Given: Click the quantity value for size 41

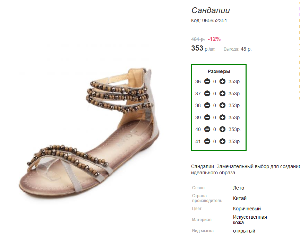Looking at the screenshot, I should (x=215, y=141).
